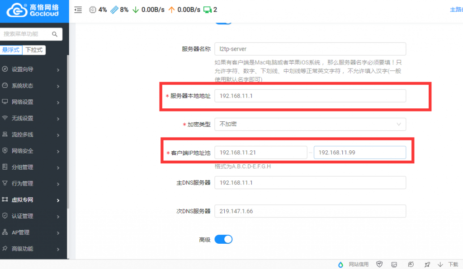Click the shield icon in bottom status bar
The height and width of the screenshot is (269, 463).
point(379,264)
